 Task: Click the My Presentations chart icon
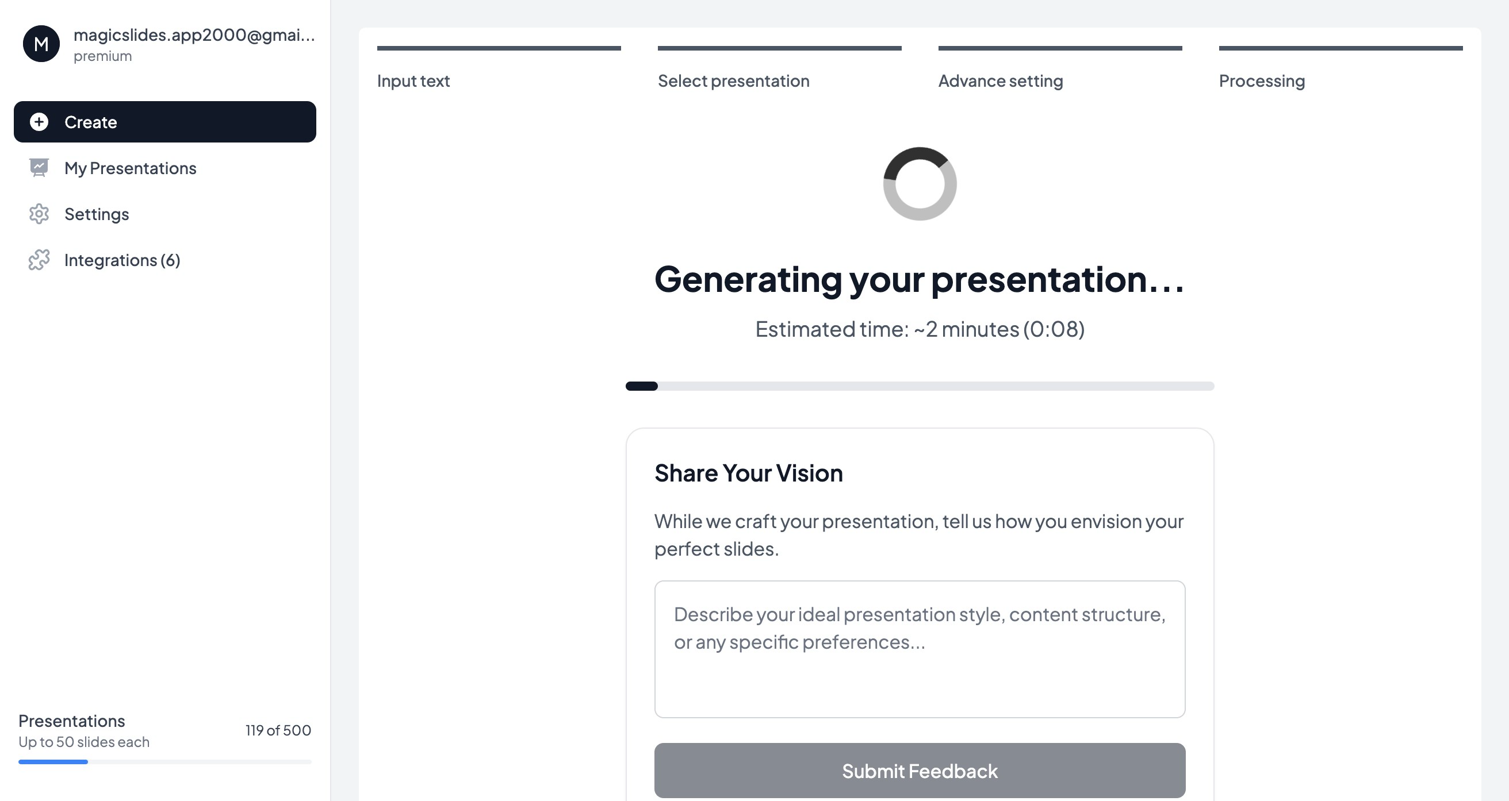tap(39, 168)
